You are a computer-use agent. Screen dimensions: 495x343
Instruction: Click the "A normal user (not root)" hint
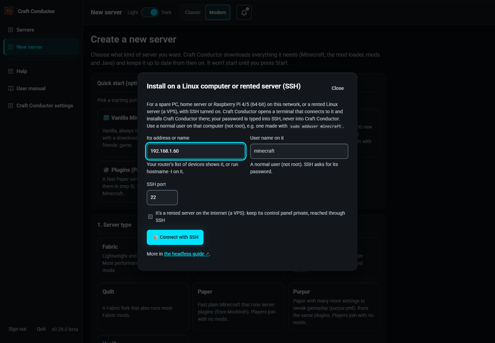coord(294,168)
